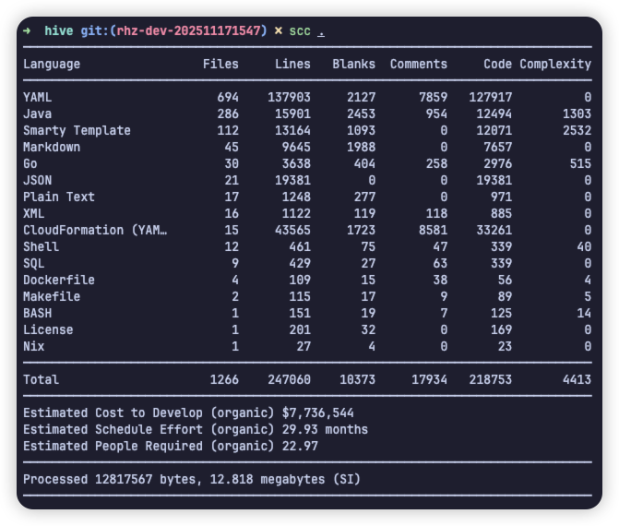This screenshot has height=526, width=619.
Task: Select the XML row label
Action: click(34, 213)
